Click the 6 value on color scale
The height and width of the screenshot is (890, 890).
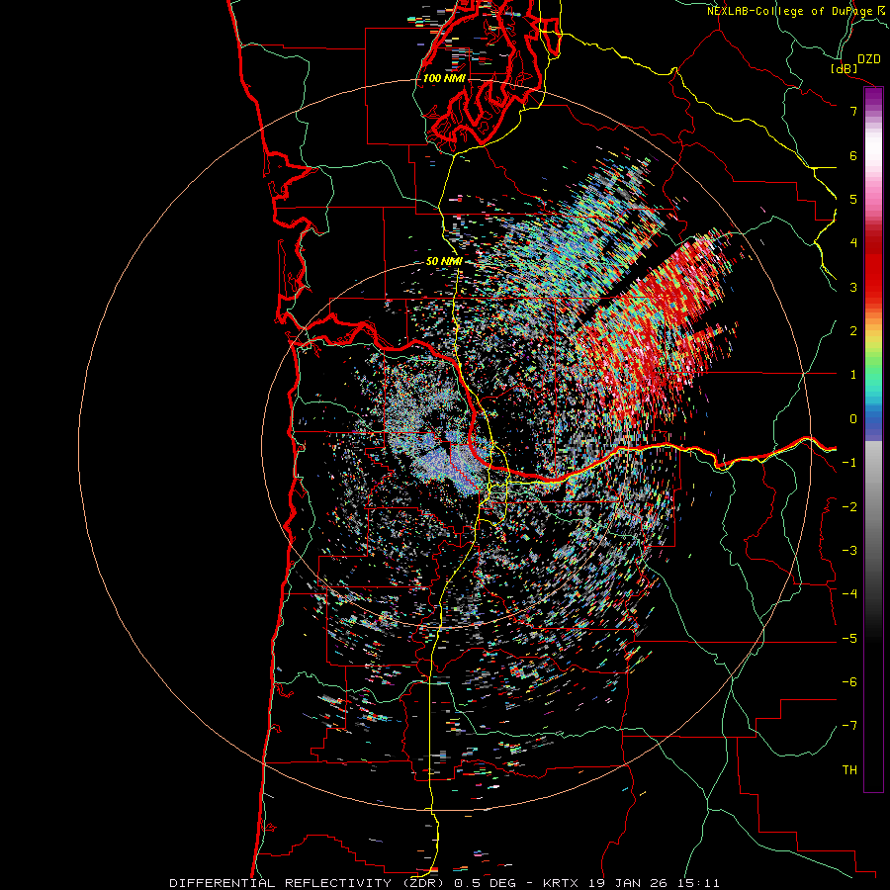click(x=853, y=155)
